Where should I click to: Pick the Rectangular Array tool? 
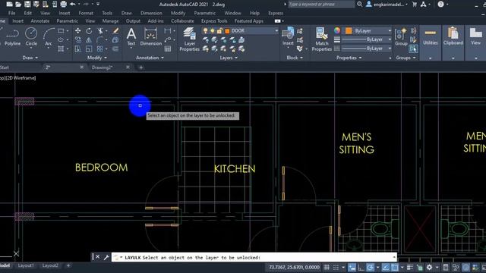pyautogui.click(x=100, y=49)
